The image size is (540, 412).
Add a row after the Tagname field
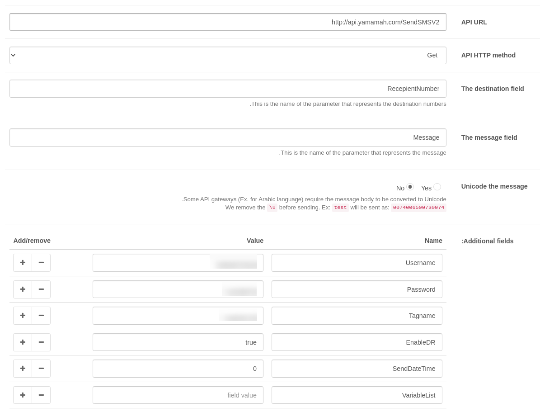point(23,316)
